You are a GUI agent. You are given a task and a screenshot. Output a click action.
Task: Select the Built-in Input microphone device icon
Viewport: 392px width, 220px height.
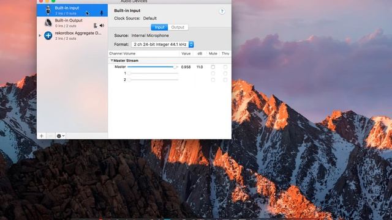point(48,10)
